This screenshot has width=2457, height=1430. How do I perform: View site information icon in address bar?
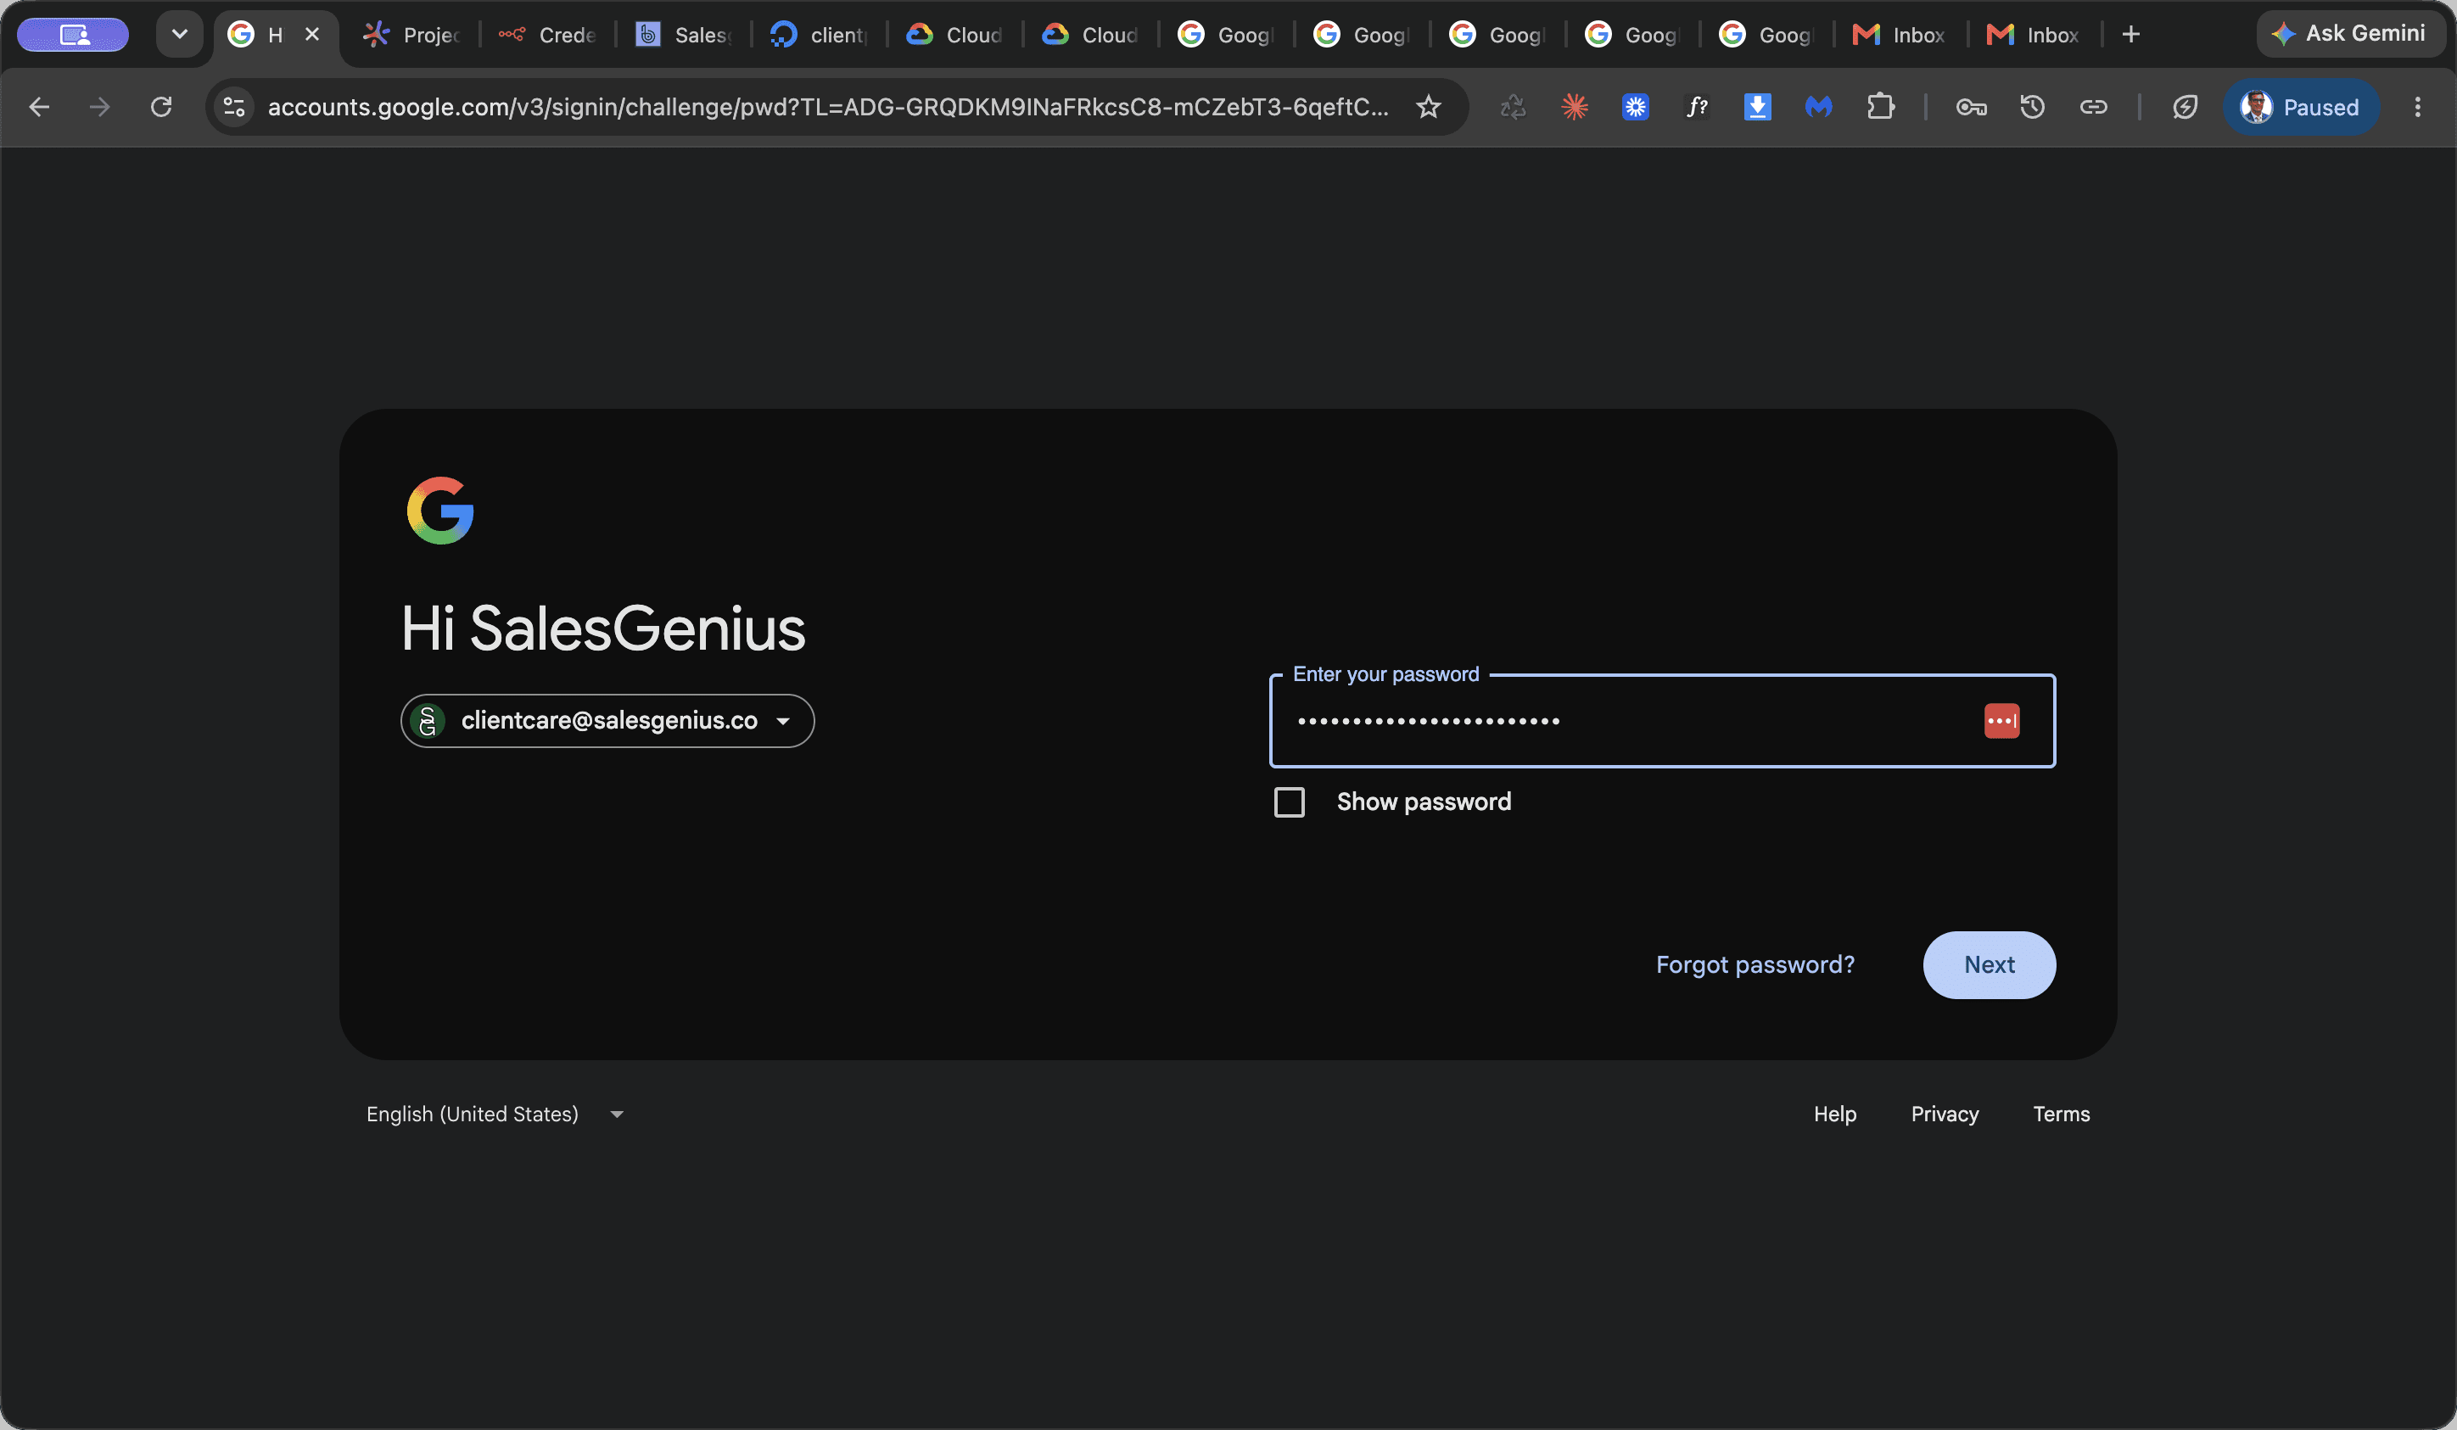click(234, 107)
